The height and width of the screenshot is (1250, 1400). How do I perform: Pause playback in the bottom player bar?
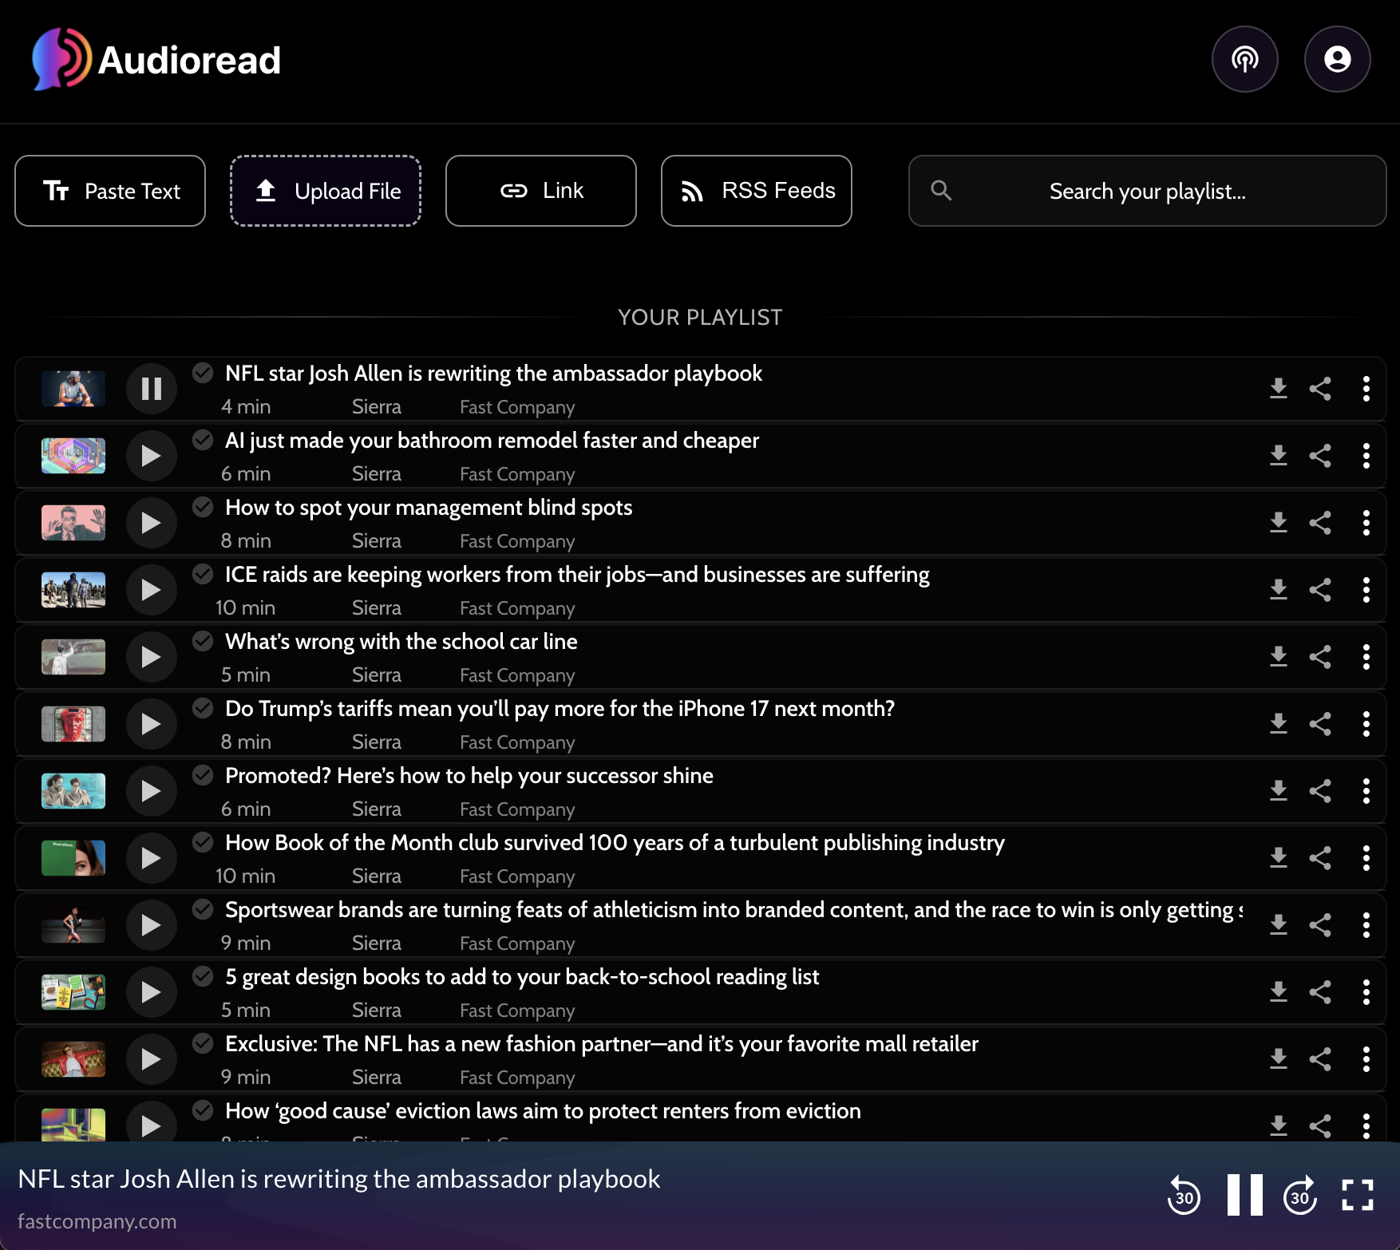coord(1244,1195)
